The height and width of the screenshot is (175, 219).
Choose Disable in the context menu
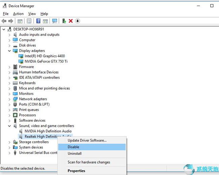tap(73, 147)
